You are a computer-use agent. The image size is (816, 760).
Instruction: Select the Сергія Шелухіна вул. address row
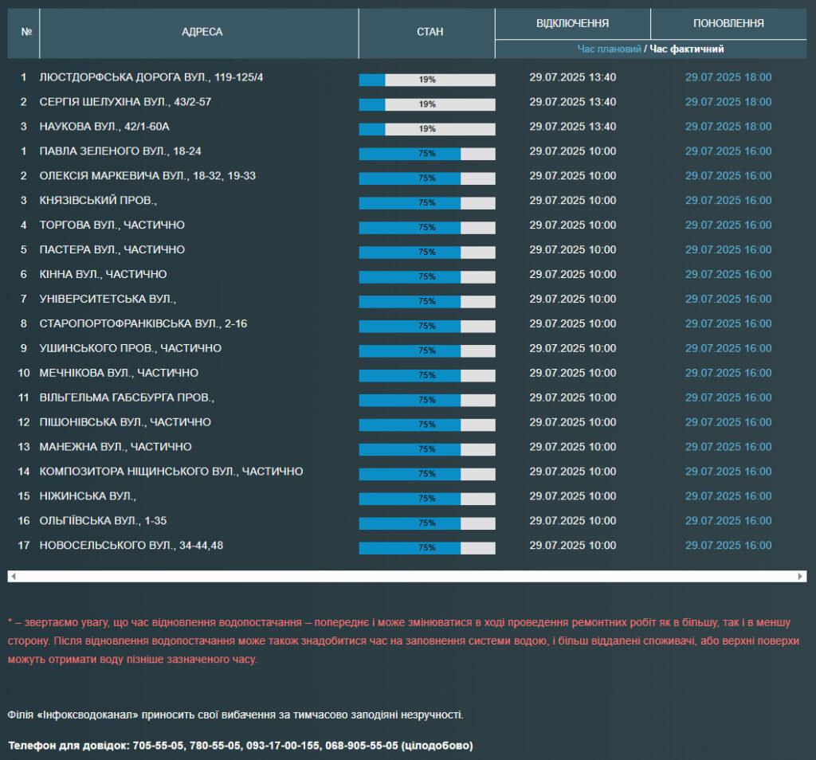407,102
